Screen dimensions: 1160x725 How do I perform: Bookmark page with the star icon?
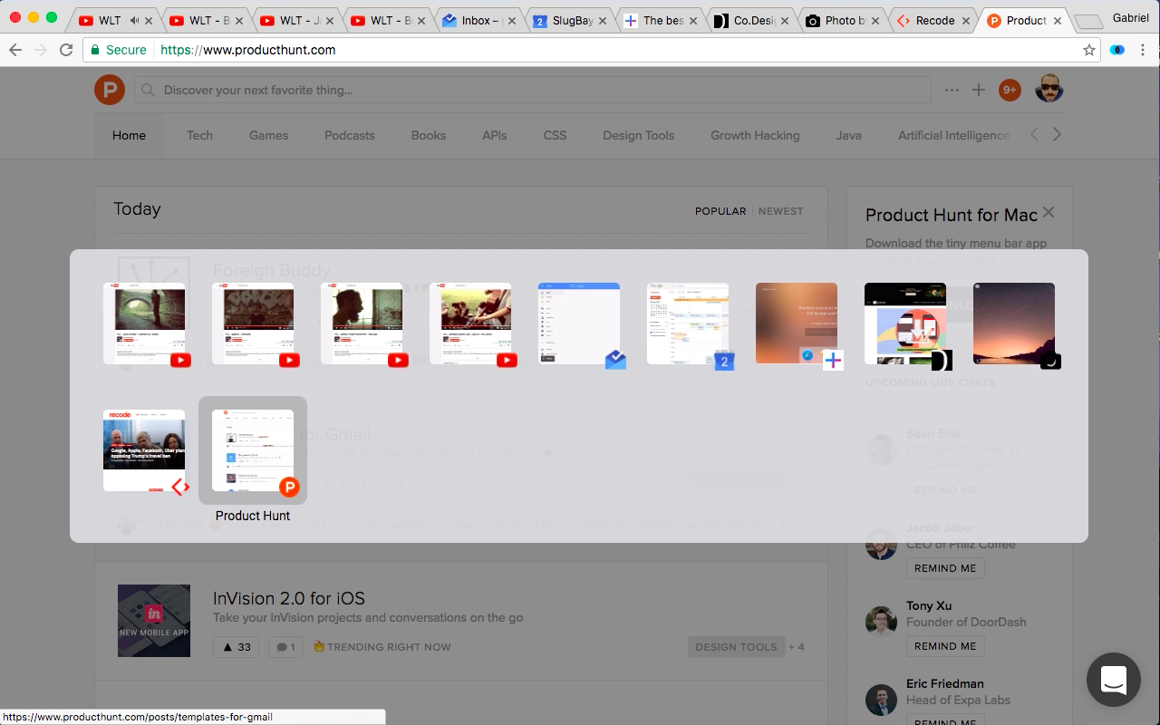pyautogui.click(x=1089, y=50)
